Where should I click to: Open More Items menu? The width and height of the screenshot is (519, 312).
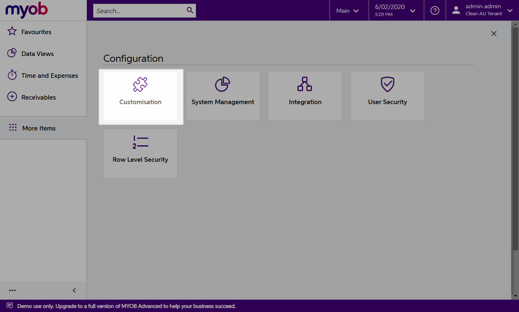tap(43, 128)
